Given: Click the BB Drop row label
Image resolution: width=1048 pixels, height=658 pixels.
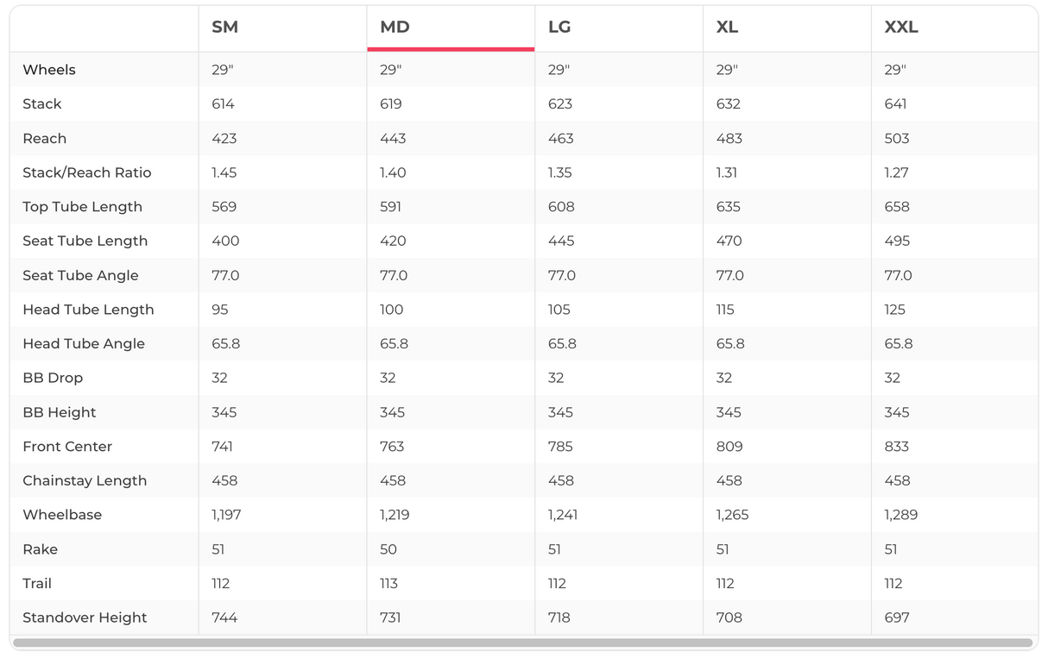Looking at the screenshot, I should 53,378.
